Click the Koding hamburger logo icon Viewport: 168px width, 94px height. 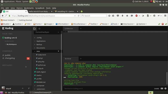tap(3, 28)
